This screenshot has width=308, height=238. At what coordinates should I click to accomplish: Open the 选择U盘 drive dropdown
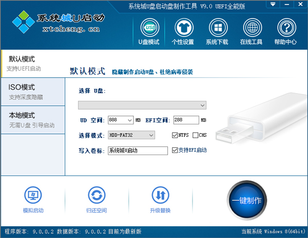pyautogui.click(x=142, y=105)
